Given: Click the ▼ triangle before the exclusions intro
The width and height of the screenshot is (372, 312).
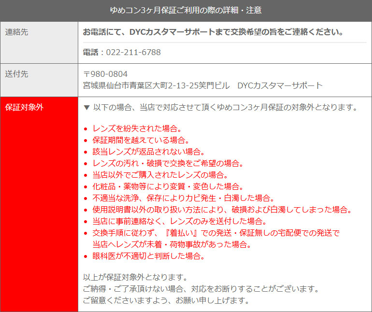Looking at the screenshot, I should coord(86,107).
